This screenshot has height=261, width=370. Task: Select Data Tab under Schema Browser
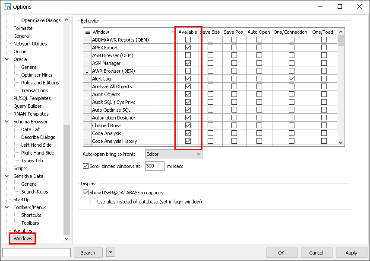(x=31, y=129)
